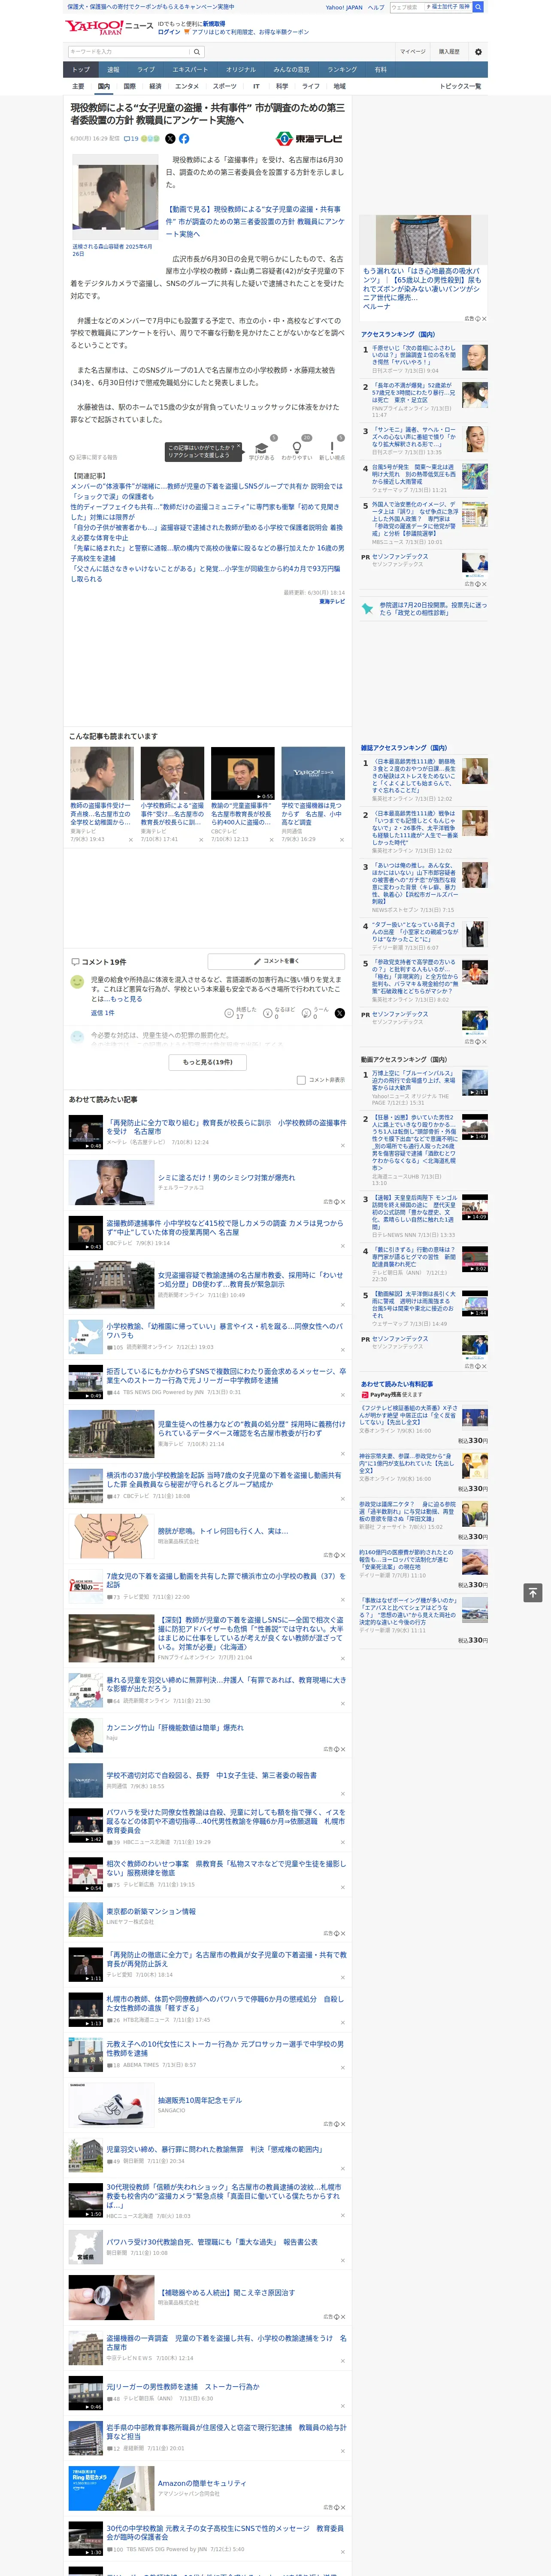Viewport: 551px width, 2576px height.
Task: Select the みんなの意見 tab
Action: click(x=291, y=70)
